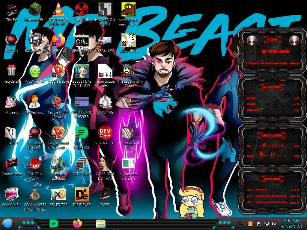Open the Super Hilda game icon
The width and height of the screenshot is (307, 230).
pyautogui.click(x=128, y=40)
